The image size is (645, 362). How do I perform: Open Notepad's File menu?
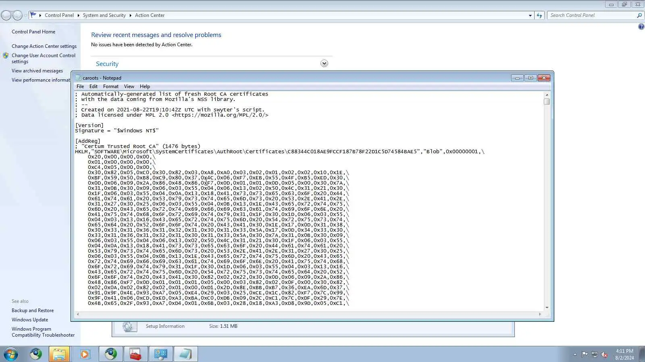(x=80, y=86)
